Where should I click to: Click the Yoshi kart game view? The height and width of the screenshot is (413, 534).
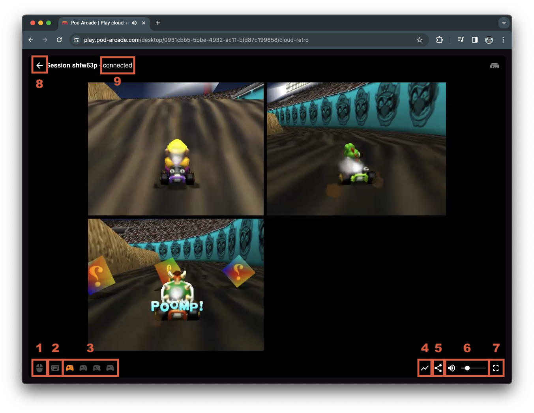pos(356,149)
